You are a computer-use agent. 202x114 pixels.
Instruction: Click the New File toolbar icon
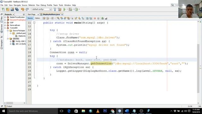(3, 9)
